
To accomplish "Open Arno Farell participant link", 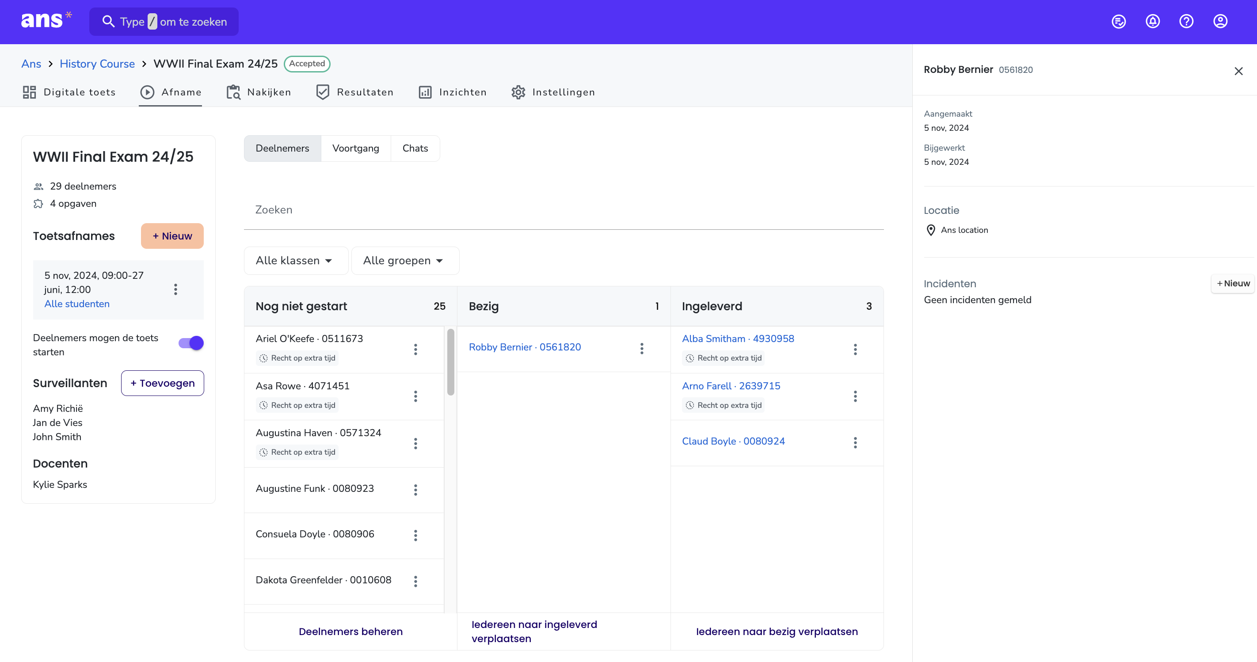I will coord(731,386).
